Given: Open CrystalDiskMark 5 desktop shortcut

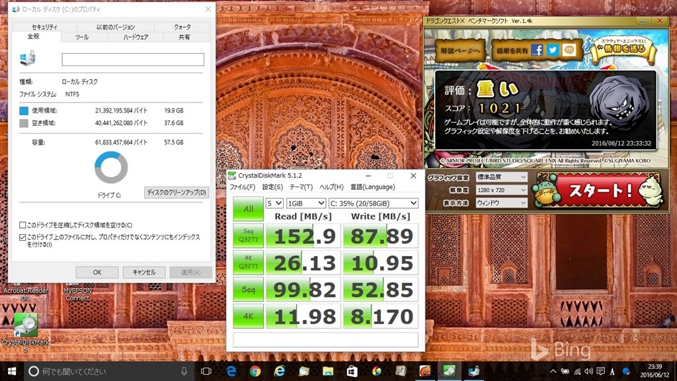Looking at the screenshot, I should [26, 333].
